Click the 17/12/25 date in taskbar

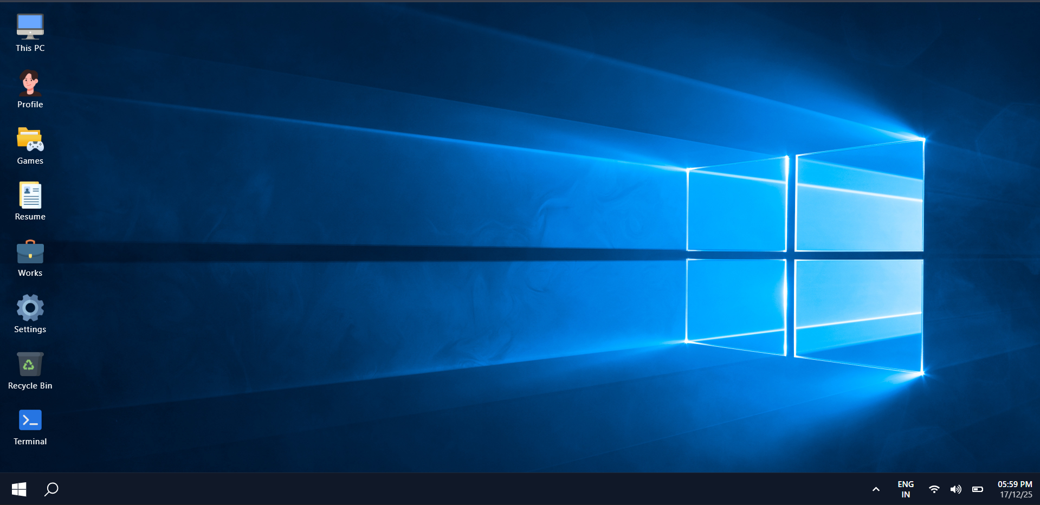(1016, 495)
